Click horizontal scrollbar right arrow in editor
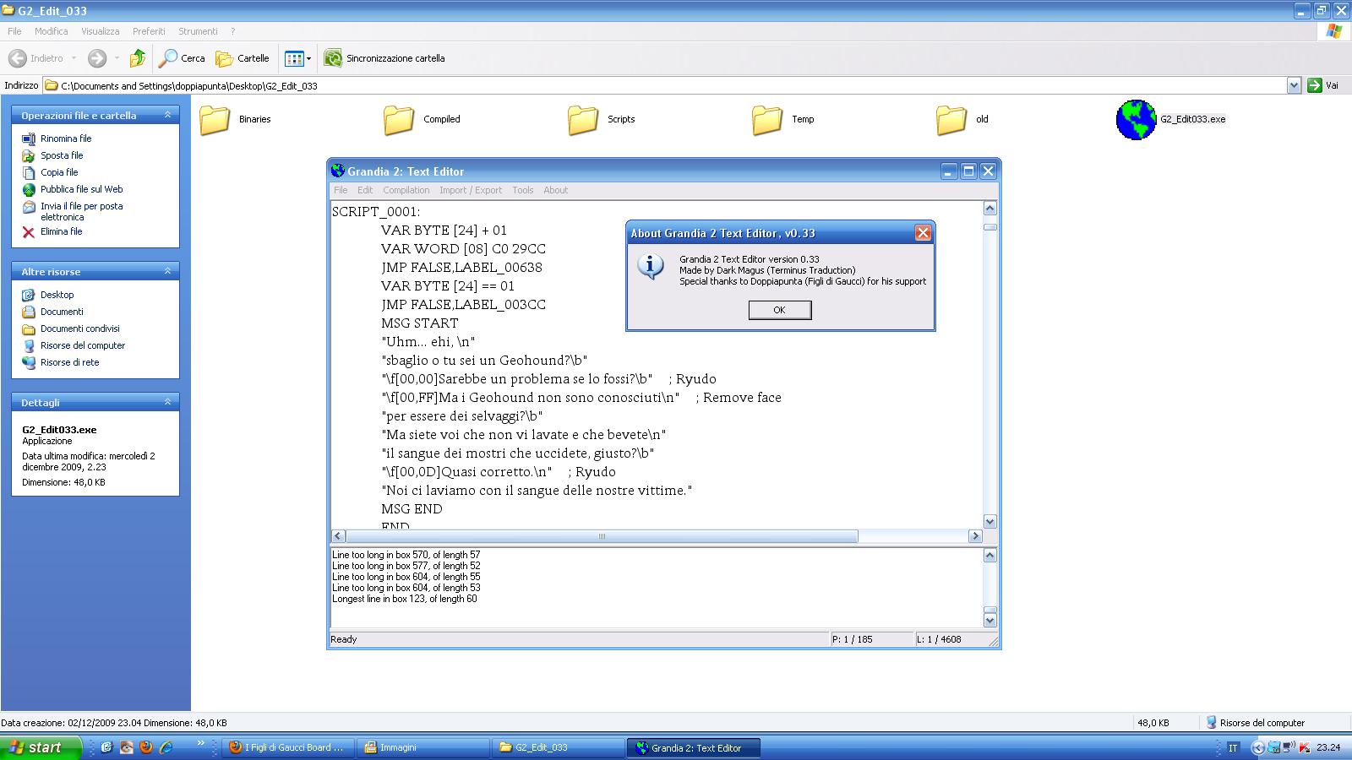This screenshot has width=1352, height=760. point(975,536)
